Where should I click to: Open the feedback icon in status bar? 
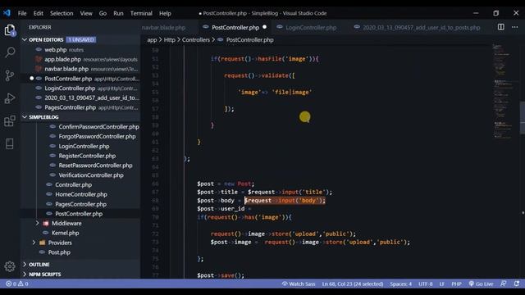(x=504, y=284)
